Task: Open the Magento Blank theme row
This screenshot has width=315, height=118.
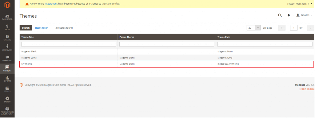Action: 167,51
